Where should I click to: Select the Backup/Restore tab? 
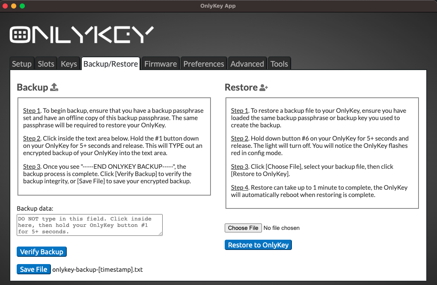pos(111,64)
